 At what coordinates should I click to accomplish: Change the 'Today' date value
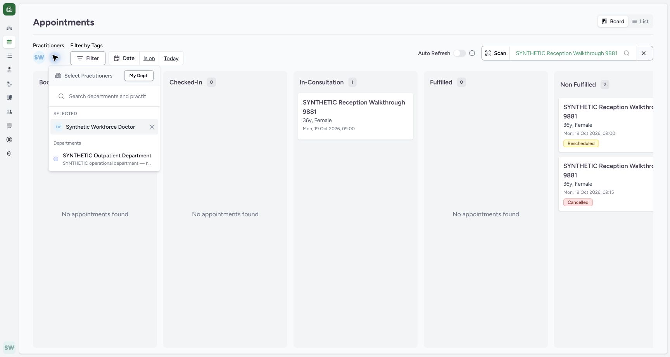[171, 58]
